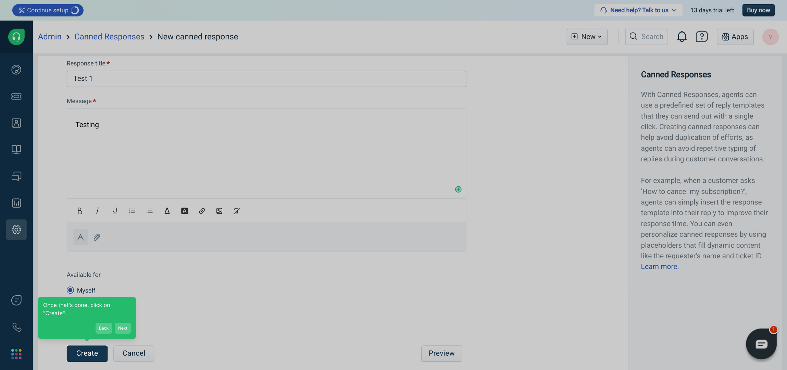Insert placeholder with green plus icon
The image size is (787, 370).
point(458,189)
